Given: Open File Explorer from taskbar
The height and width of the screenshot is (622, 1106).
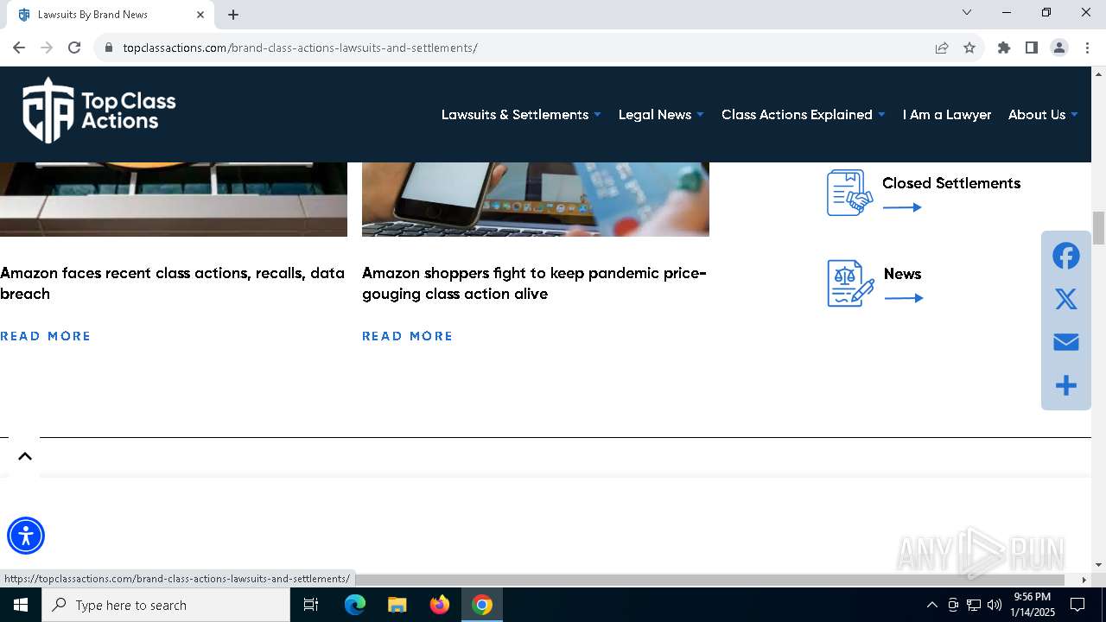Looking at the screenshot, I should (x=397, y=605).
